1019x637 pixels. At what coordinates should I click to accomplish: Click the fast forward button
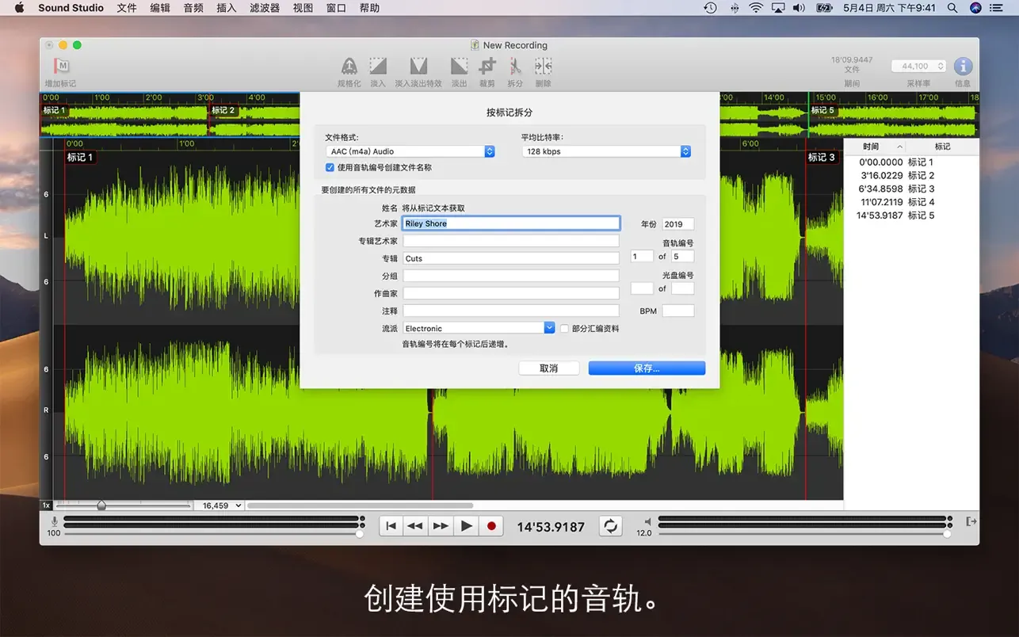point(441,526)
